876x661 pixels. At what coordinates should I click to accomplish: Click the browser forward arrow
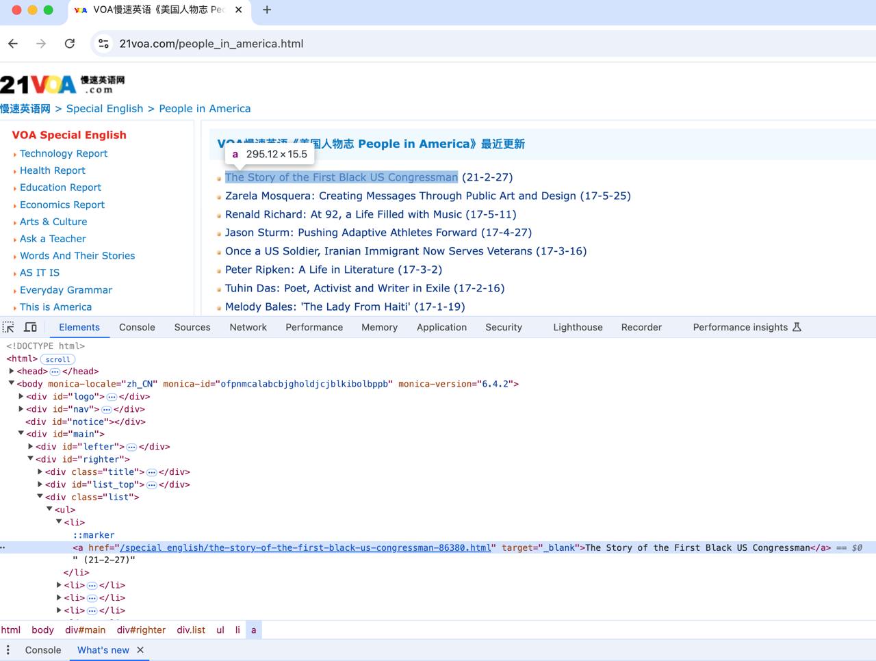coord(41,44)
